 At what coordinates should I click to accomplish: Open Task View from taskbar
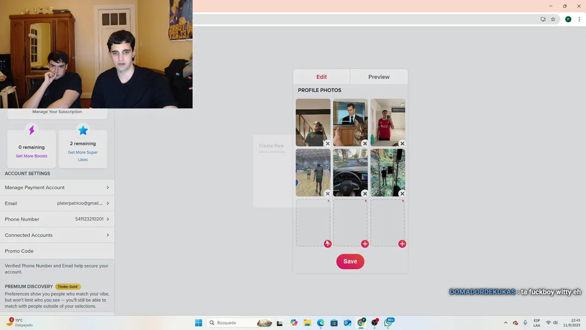click(x=280, y=323)
